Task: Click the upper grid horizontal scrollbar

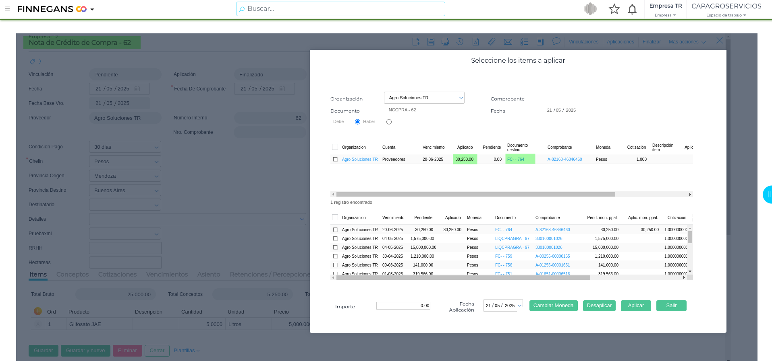Action: click(475, 194)
